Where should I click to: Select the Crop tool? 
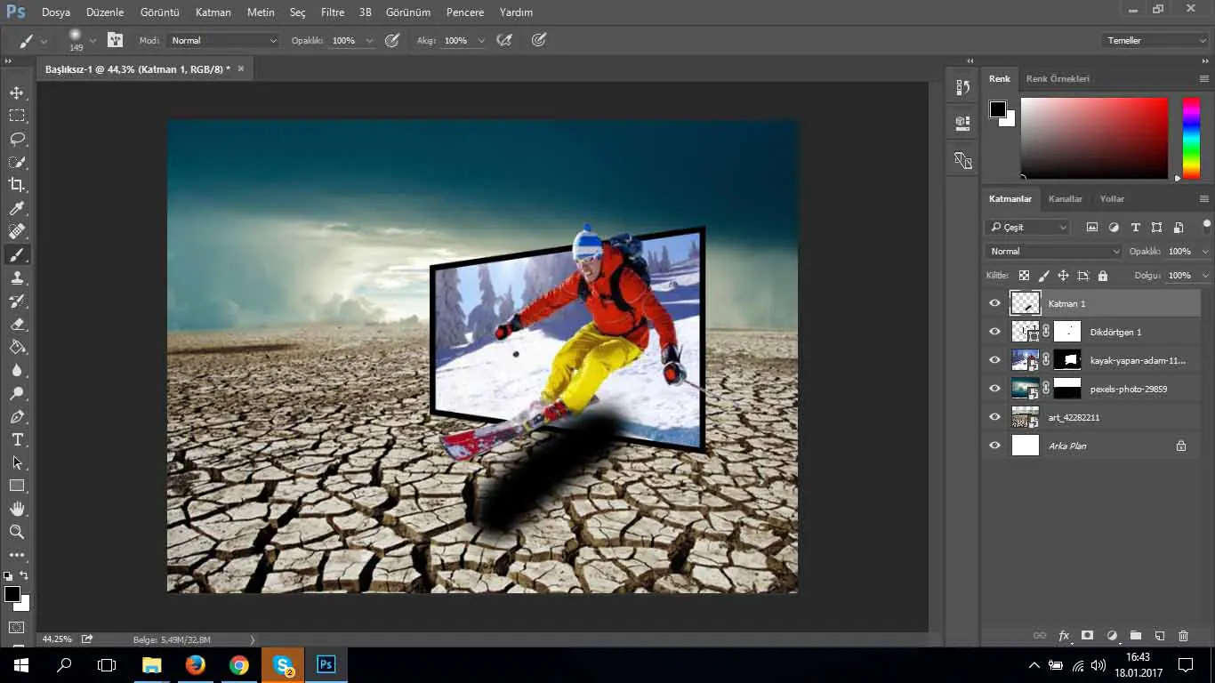pos(17,185)
